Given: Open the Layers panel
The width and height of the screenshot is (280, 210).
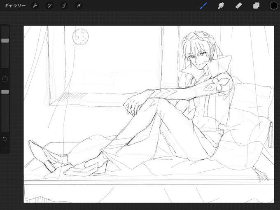Looking at the screenshot, I should click(256, 6).
